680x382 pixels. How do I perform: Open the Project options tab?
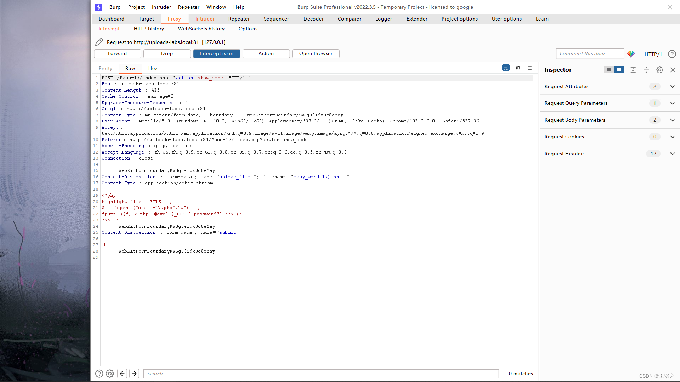(x=459, y=19)
